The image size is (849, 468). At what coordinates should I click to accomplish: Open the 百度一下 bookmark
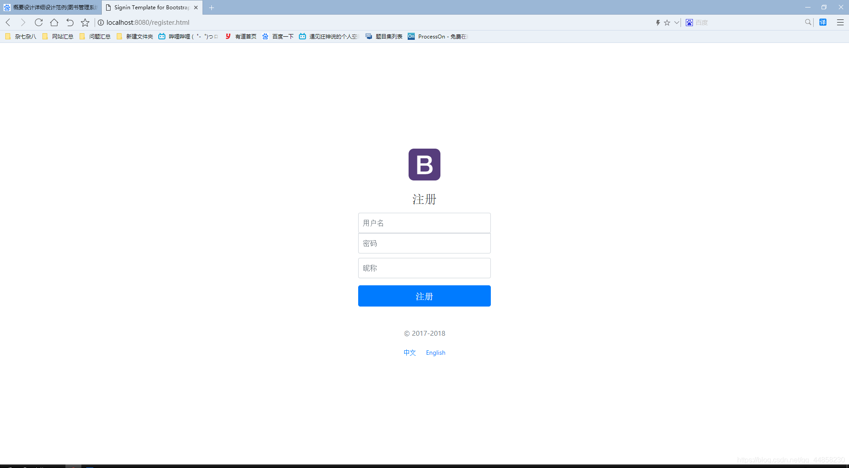[278, 36]
